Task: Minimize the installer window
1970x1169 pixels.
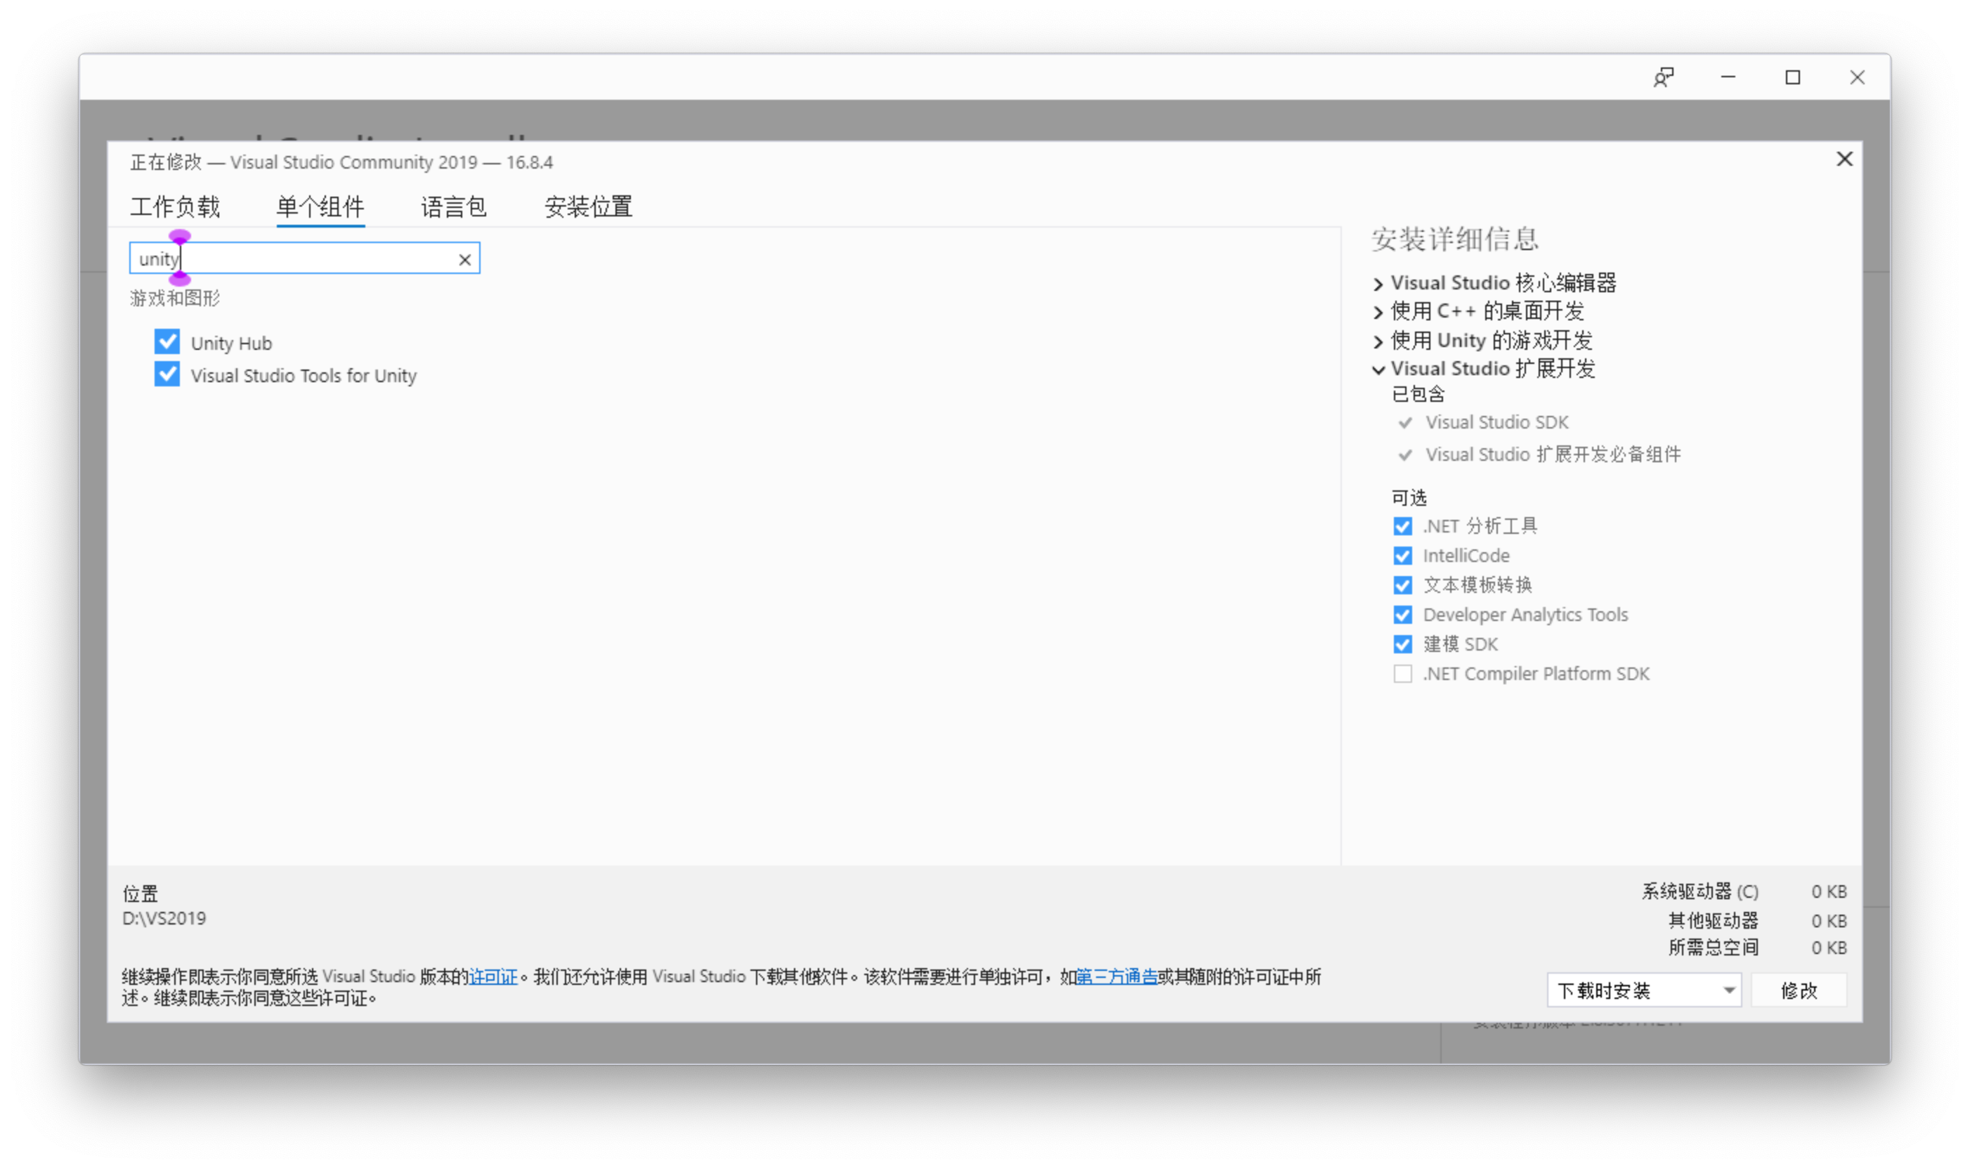Action: point(1728,77)
